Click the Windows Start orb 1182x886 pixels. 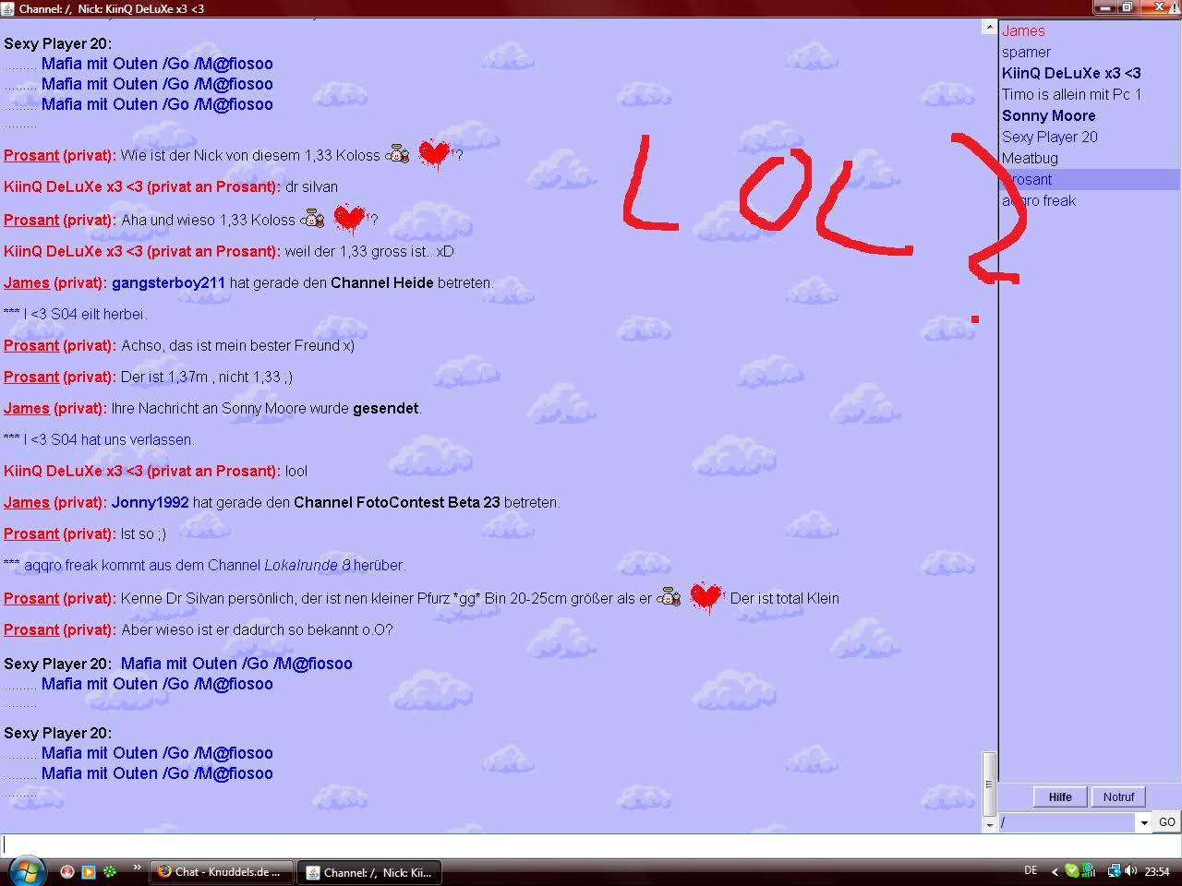pos(25,870)
